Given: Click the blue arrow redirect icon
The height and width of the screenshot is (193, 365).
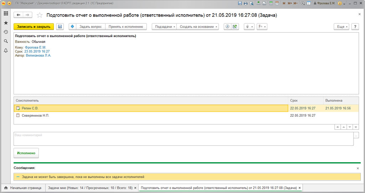Looking at the screenshot, I should pos(72,27).
